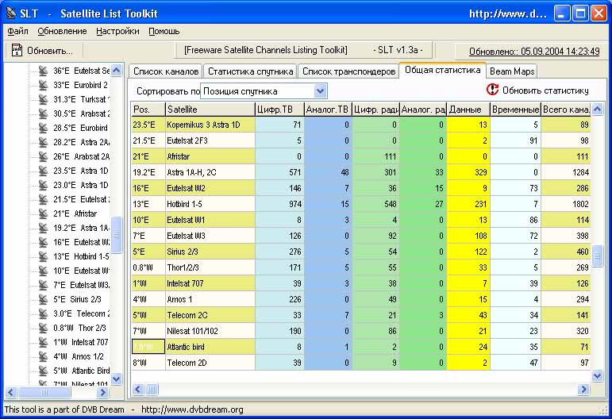Select 16°E Eutelsat W2 tree item
Screen dimensions: 612x419
[x=81, y=242]
